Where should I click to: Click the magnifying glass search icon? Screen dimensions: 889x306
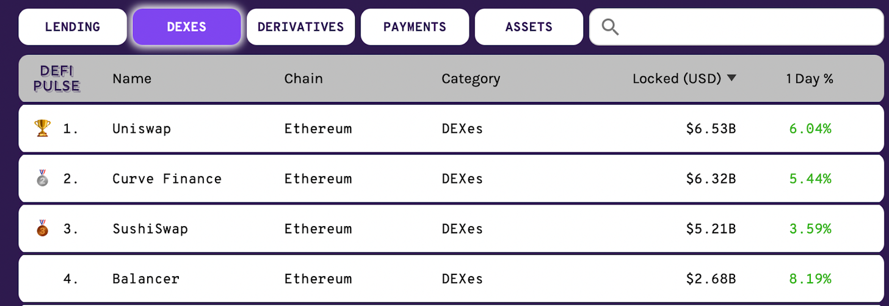tap(610, 27)
